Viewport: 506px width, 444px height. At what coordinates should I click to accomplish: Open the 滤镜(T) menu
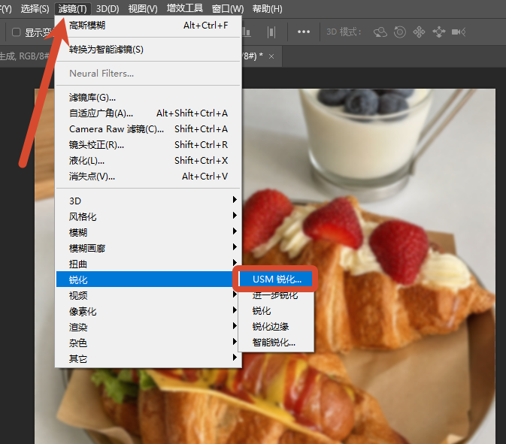point(73,9)
